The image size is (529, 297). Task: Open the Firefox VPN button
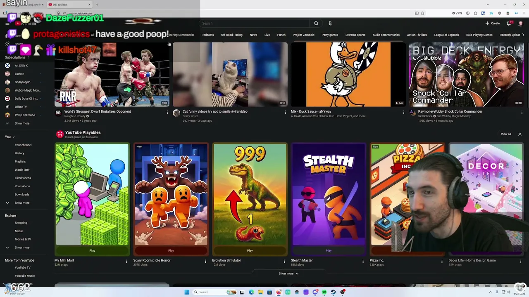pos(457,13)
